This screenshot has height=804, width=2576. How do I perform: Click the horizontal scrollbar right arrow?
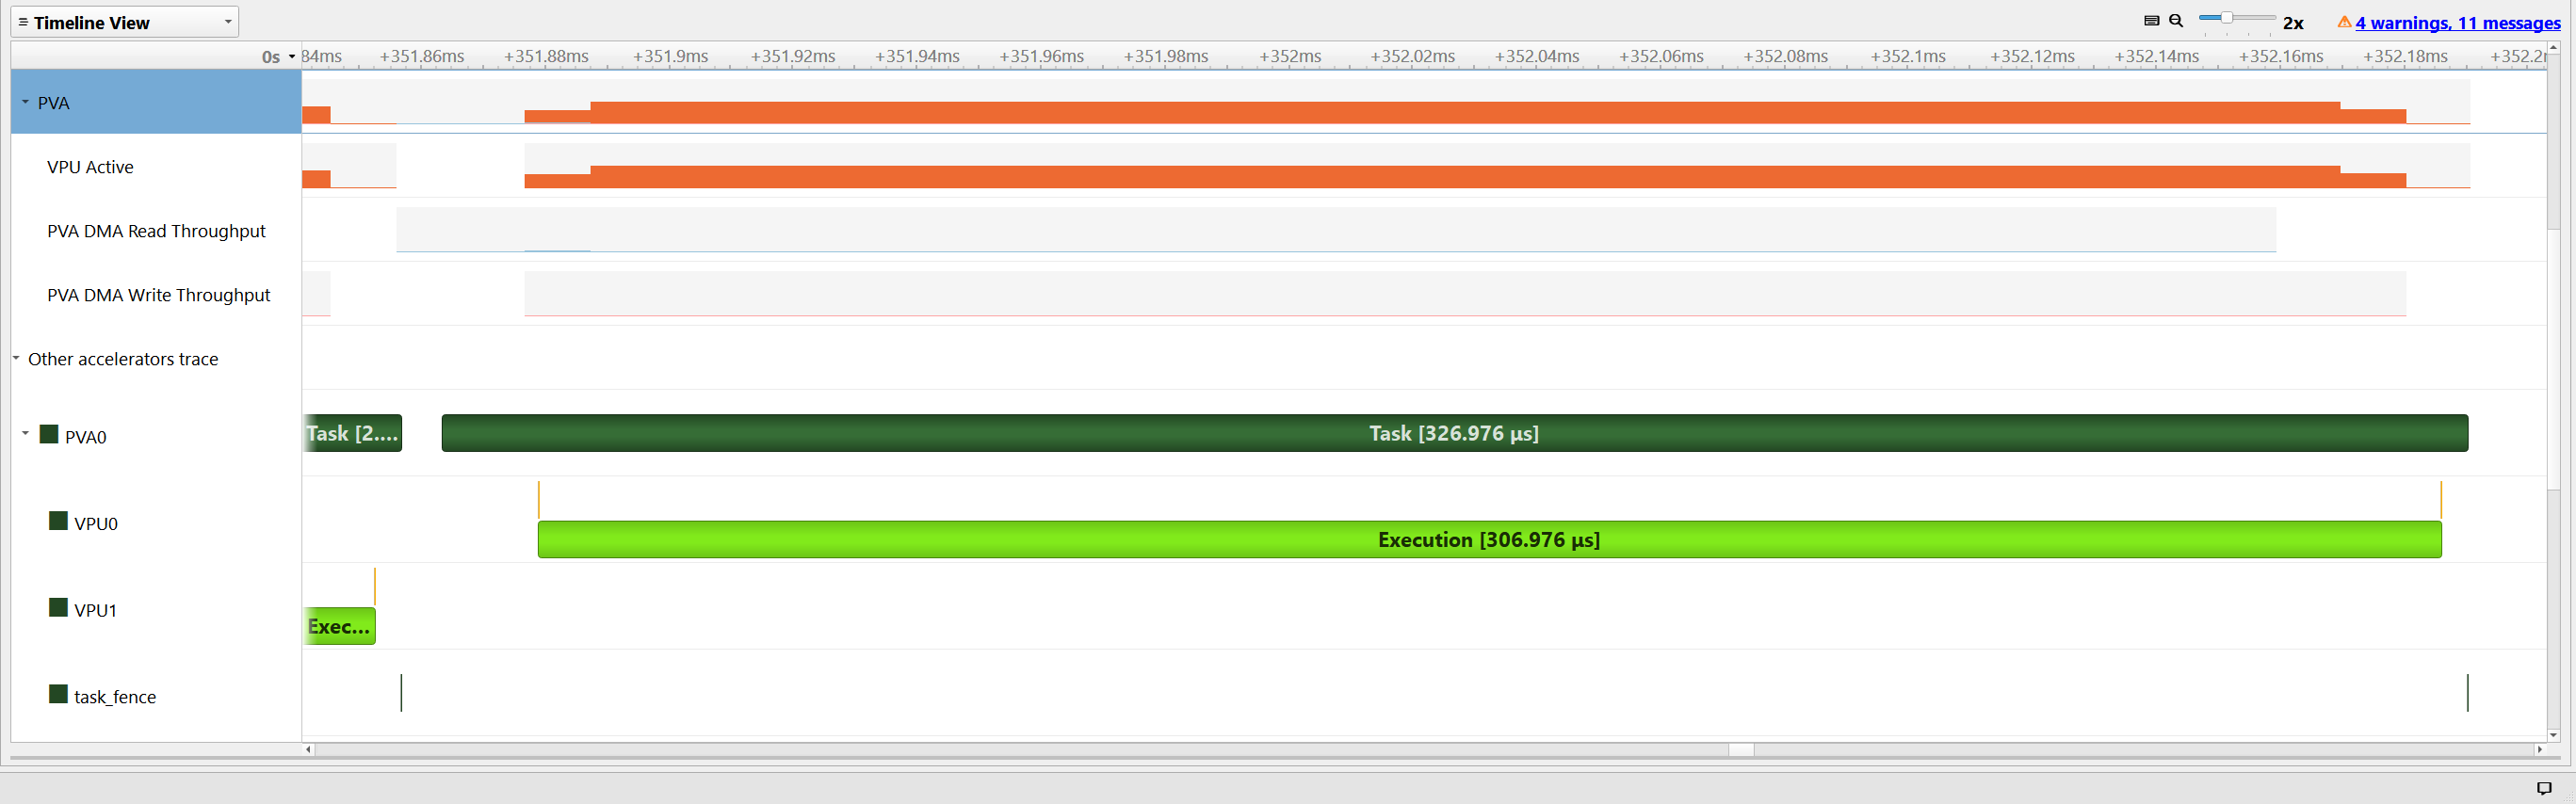2538,749
